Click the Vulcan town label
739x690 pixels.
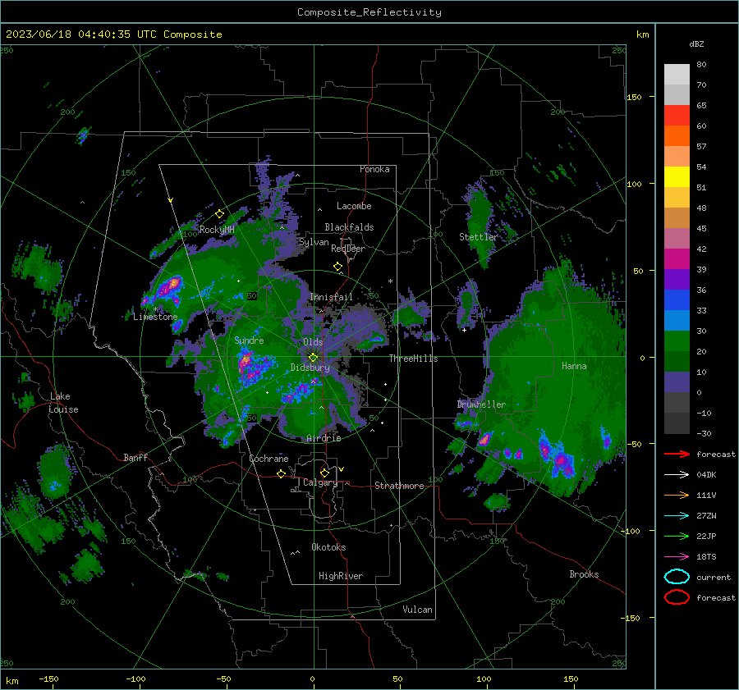[x=417, y=610]
